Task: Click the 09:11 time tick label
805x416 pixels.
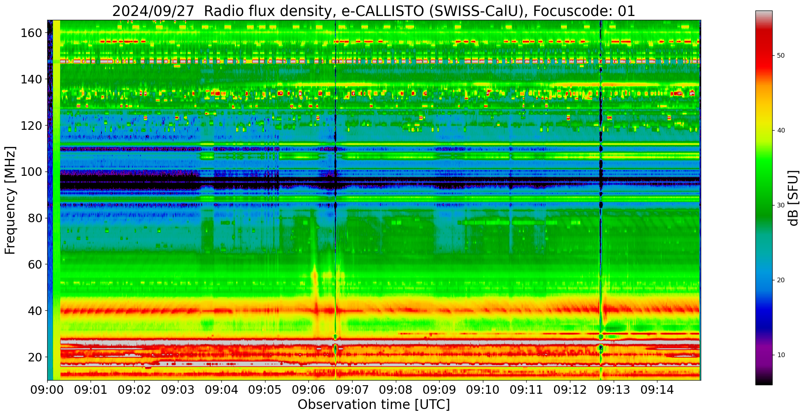Action: (x=526, y=389)
